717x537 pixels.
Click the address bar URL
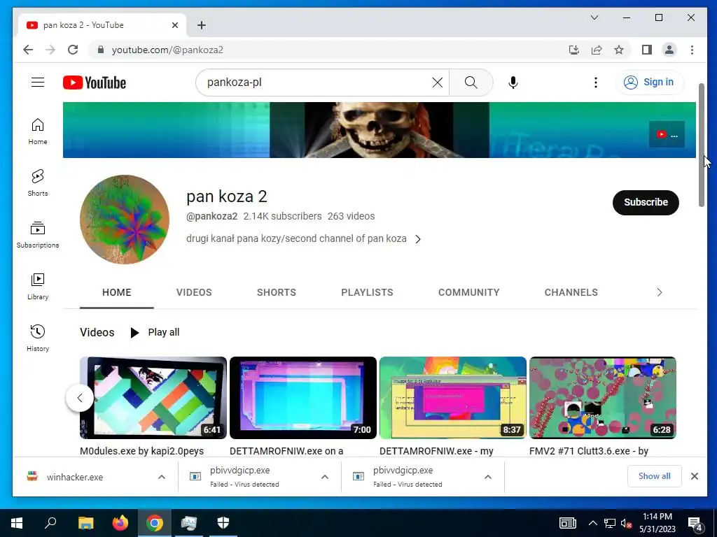(x=167, y=50)
